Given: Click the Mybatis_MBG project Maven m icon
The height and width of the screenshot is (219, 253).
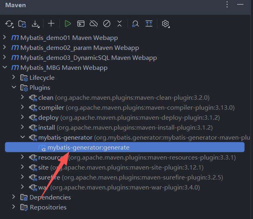Looking at the screenshot, I should tap(15, 67).
